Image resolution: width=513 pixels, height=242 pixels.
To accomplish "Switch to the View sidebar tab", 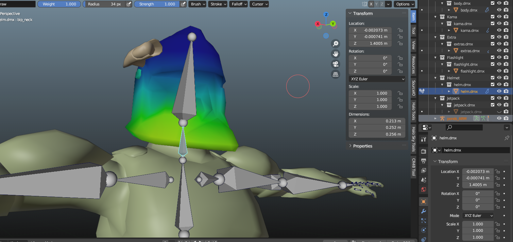I will pos(413,45).
